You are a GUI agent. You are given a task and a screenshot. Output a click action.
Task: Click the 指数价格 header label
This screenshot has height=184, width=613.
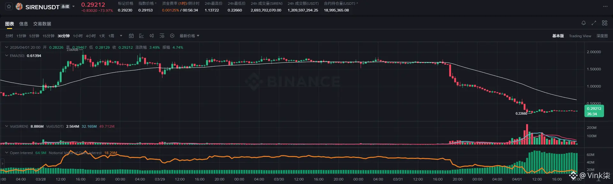click(146, 4)
